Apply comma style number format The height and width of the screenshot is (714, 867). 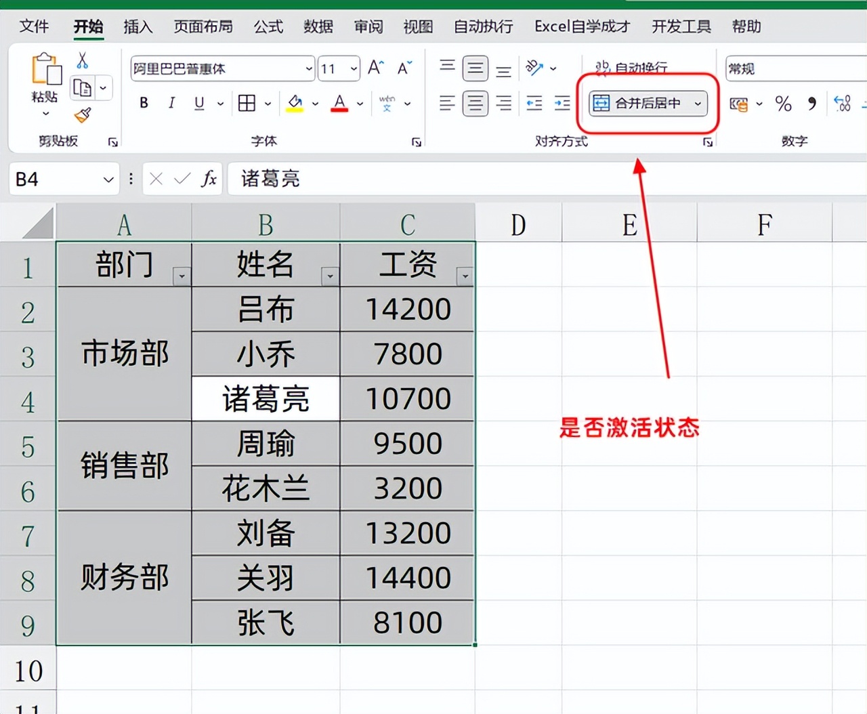pos(811,103)
